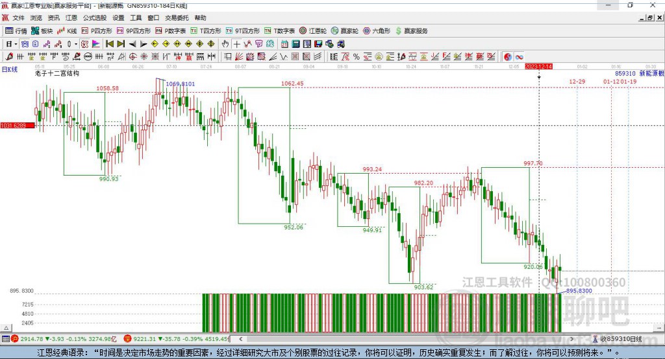Click the first yellow diamond arrow icon

point(155,44)
